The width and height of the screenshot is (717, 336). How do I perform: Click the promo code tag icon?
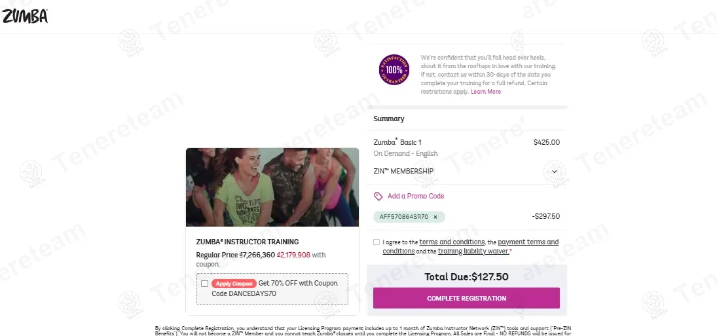tap(378, 196)
